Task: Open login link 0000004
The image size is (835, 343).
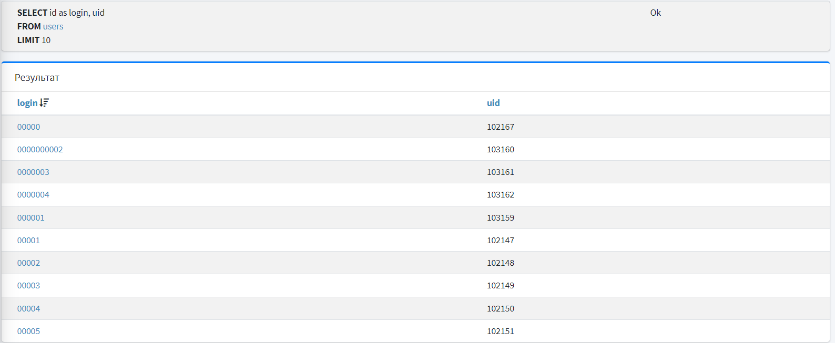Action: tap(33, 194)
